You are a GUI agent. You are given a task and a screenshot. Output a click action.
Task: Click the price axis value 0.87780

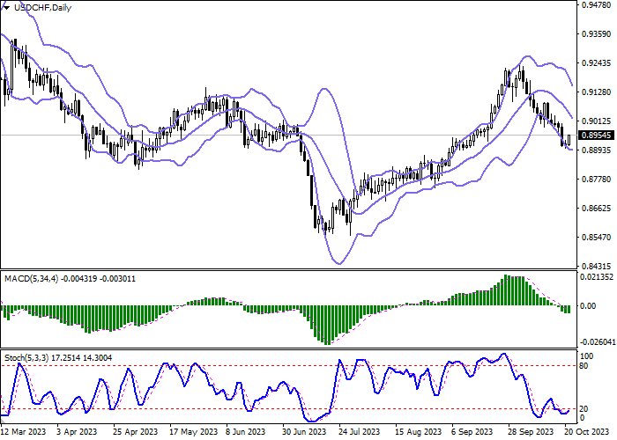[596, 180]
